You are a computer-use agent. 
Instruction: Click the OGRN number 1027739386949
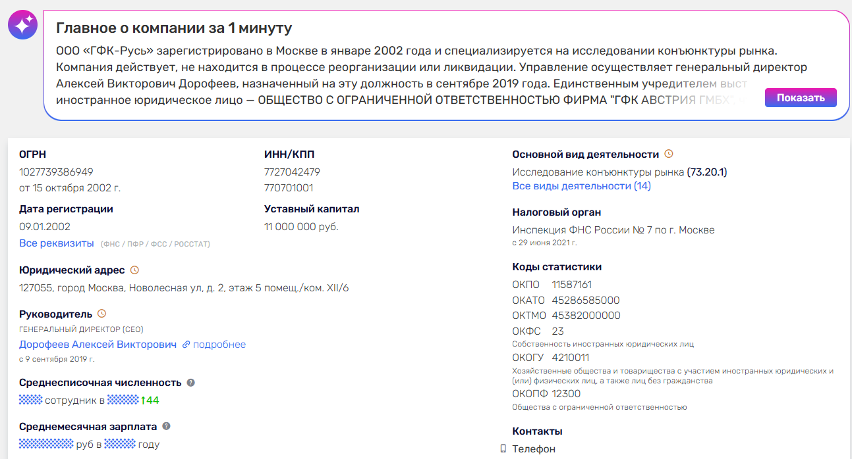[x=56, y=172]
